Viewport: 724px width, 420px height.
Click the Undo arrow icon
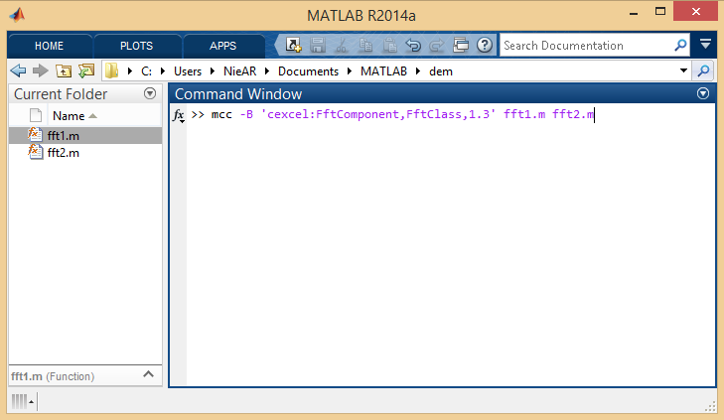(413, 46)
